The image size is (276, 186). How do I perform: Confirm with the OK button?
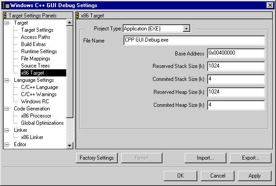pyautogui.click(x=180, y=176)
